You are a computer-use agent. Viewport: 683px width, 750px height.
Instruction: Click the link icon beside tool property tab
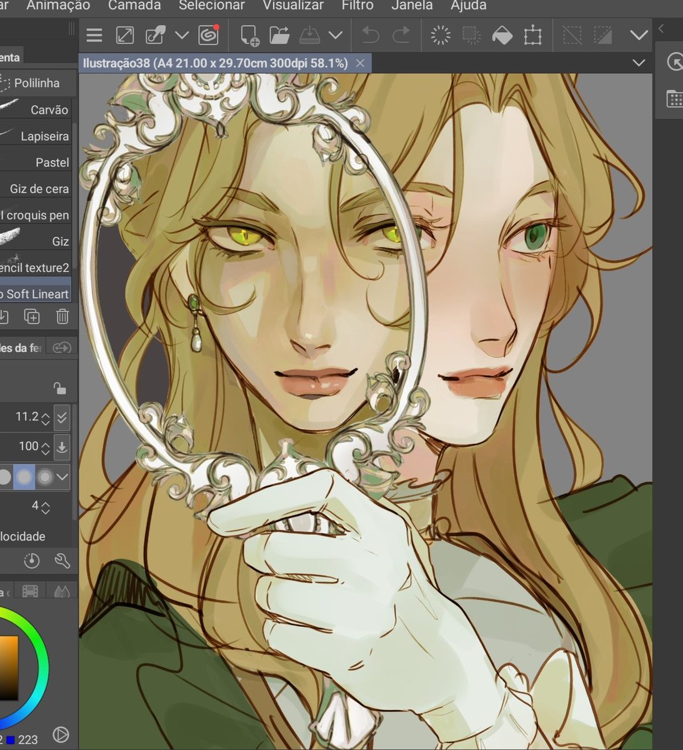point(62,347)
